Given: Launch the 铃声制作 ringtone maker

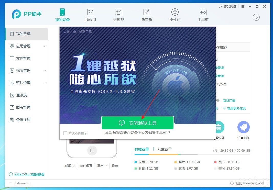Looking at the screenshot, I should pyautogui.click(x=243, y=127).
